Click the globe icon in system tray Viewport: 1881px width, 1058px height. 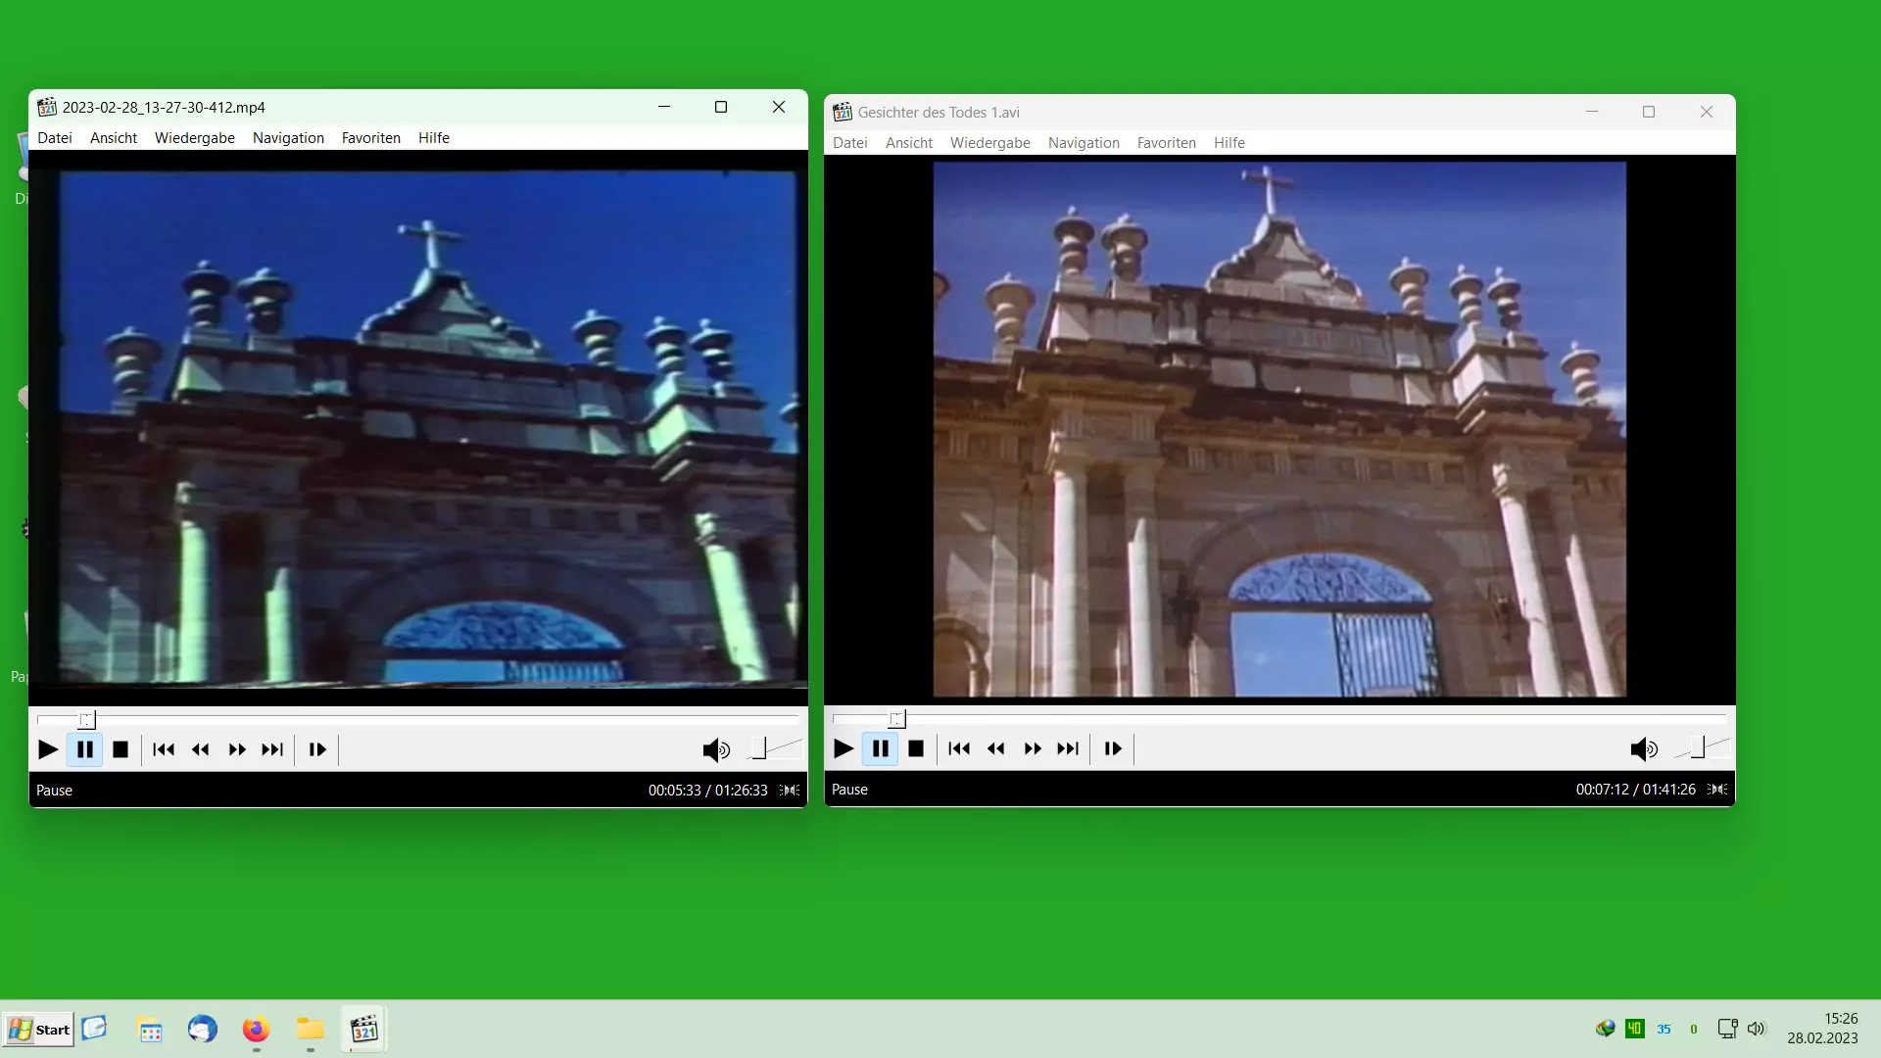1605,1029
